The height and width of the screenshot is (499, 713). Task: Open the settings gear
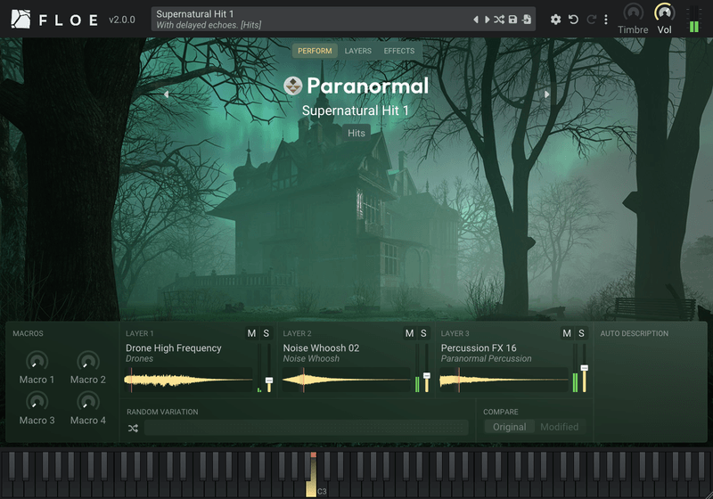[555, 20]
